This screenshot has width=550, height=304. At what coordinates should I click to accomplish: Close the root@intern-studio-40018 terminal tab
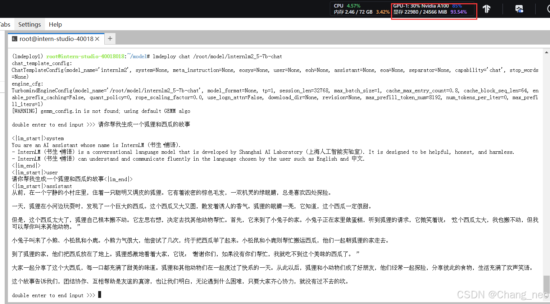pos(97,39)
